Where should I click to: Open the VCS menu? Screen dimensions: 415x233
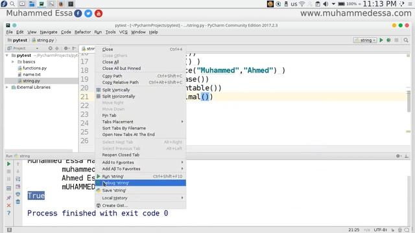[123, 32]
